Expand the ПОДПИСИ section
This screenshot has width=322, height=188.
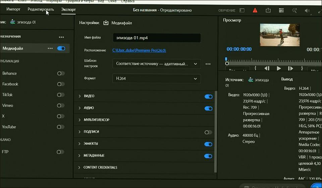[79, 132]
